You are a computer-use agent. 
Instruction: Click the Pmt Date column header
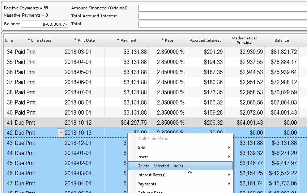tap(85, 40)
